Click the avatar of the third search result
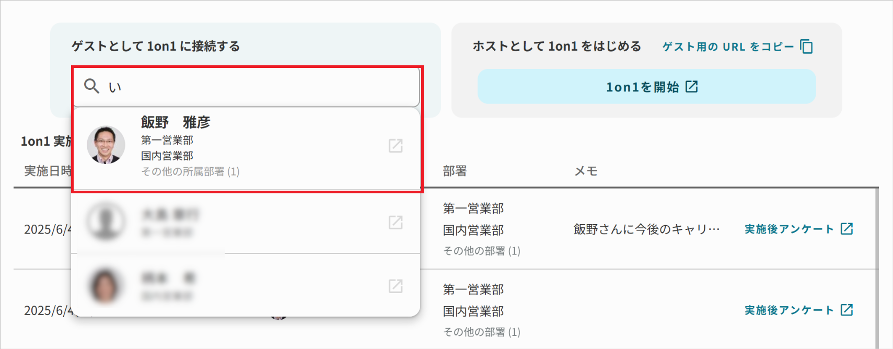Screen dimensions: 893x349 106,285
